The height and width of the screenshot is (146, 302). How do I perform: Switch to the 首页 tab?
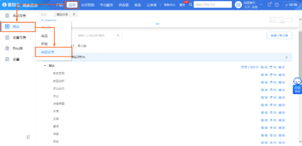coord(44,15)
